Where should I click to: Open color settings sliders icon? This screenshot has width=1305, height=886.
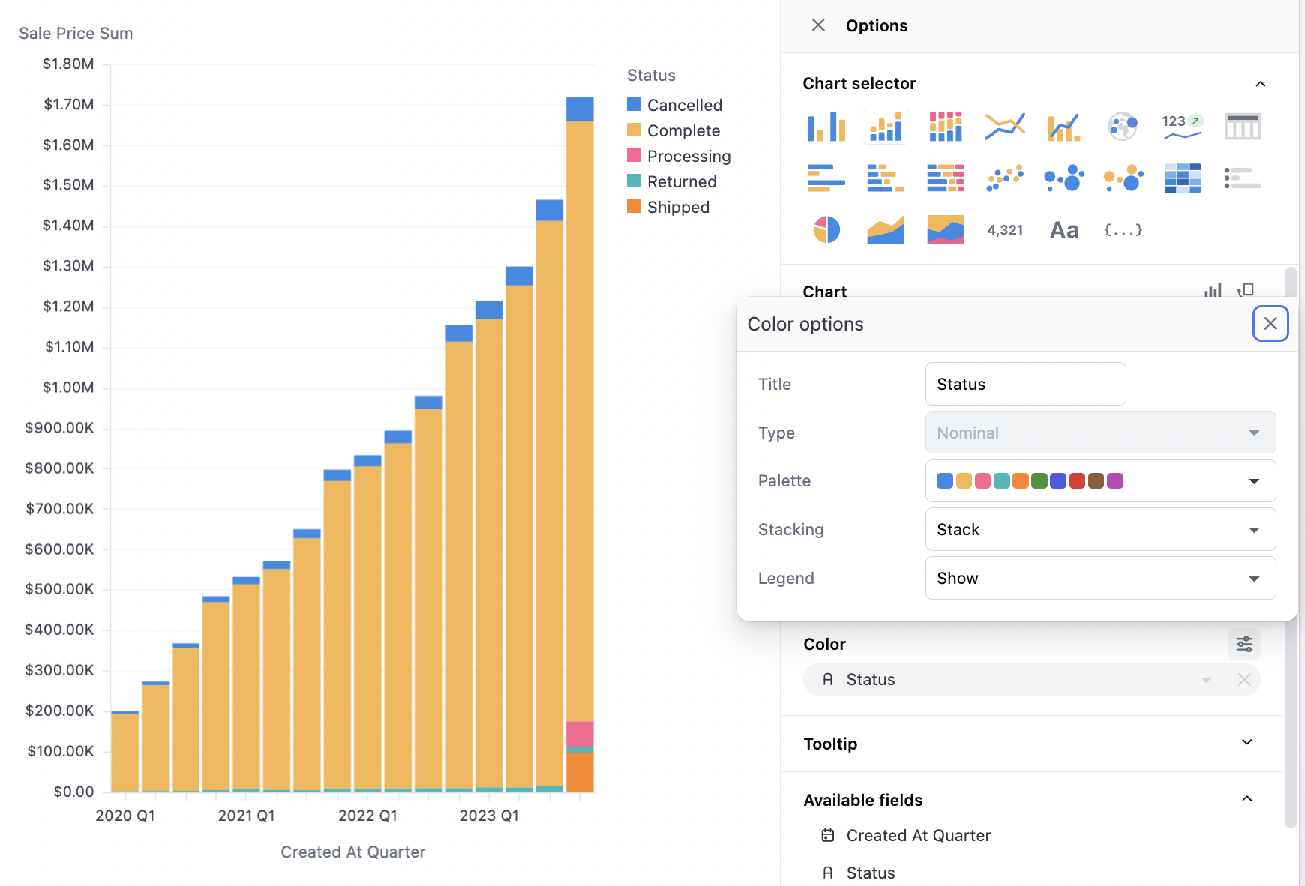pos(1244,644)
